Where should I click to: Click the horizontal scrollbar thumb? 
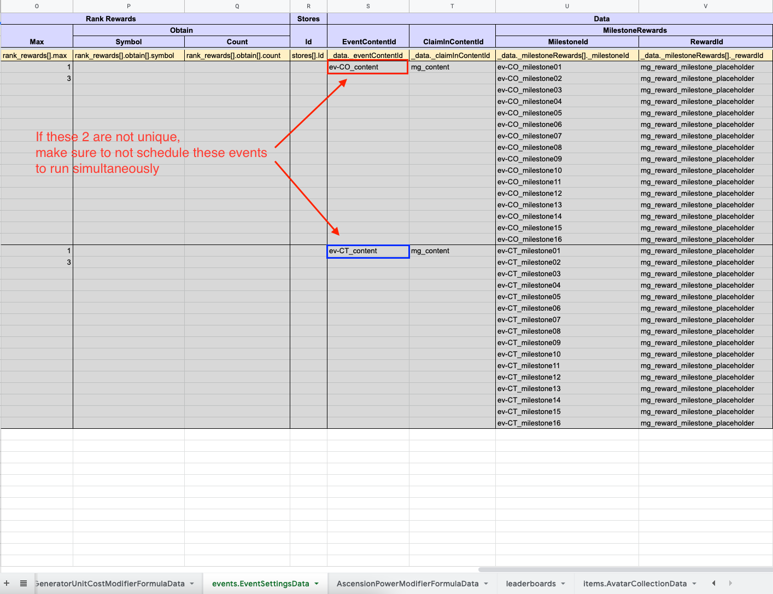(x=625, y=569)
